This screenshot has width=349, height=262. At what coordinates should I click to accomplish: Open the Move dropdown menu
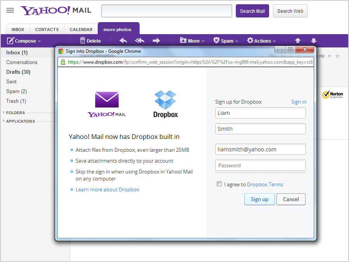pyautogui.click(x=203, y=41)
